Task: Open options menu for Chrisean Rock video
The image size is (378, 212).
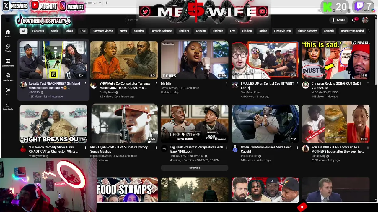Action: 368,84
